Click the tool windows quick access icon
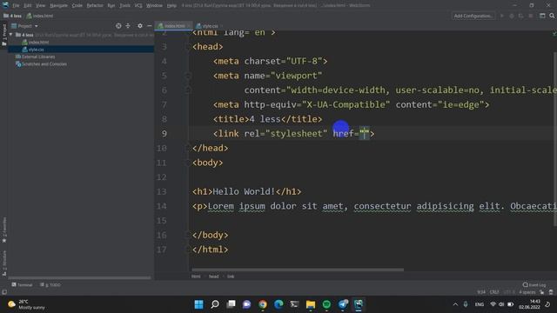This screenshot has height=313, width=557. pyautogui.click(x=4, y=292)
